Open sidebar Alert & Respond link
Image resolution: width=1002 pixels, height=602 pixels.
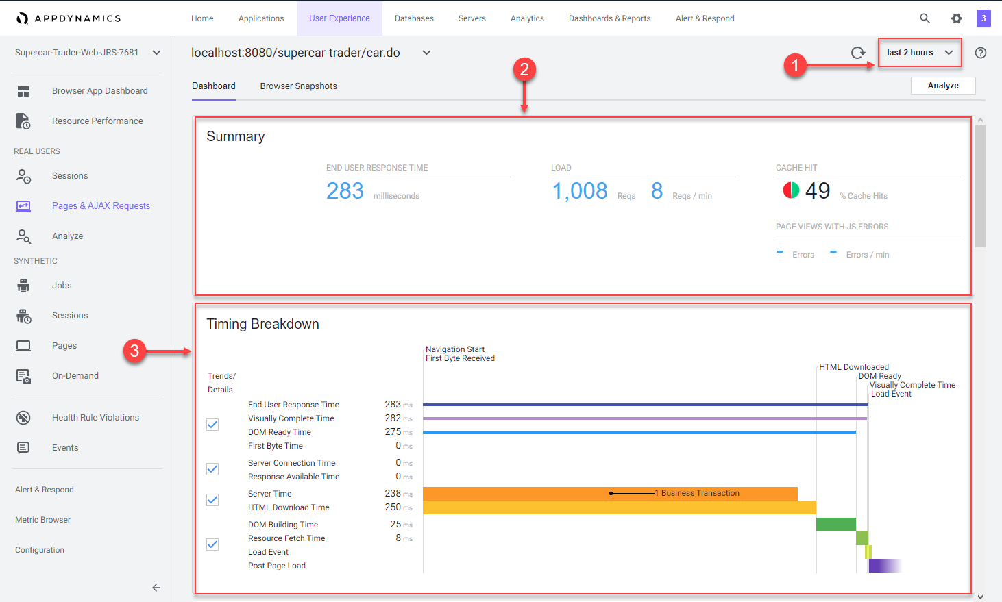point(45,490)
